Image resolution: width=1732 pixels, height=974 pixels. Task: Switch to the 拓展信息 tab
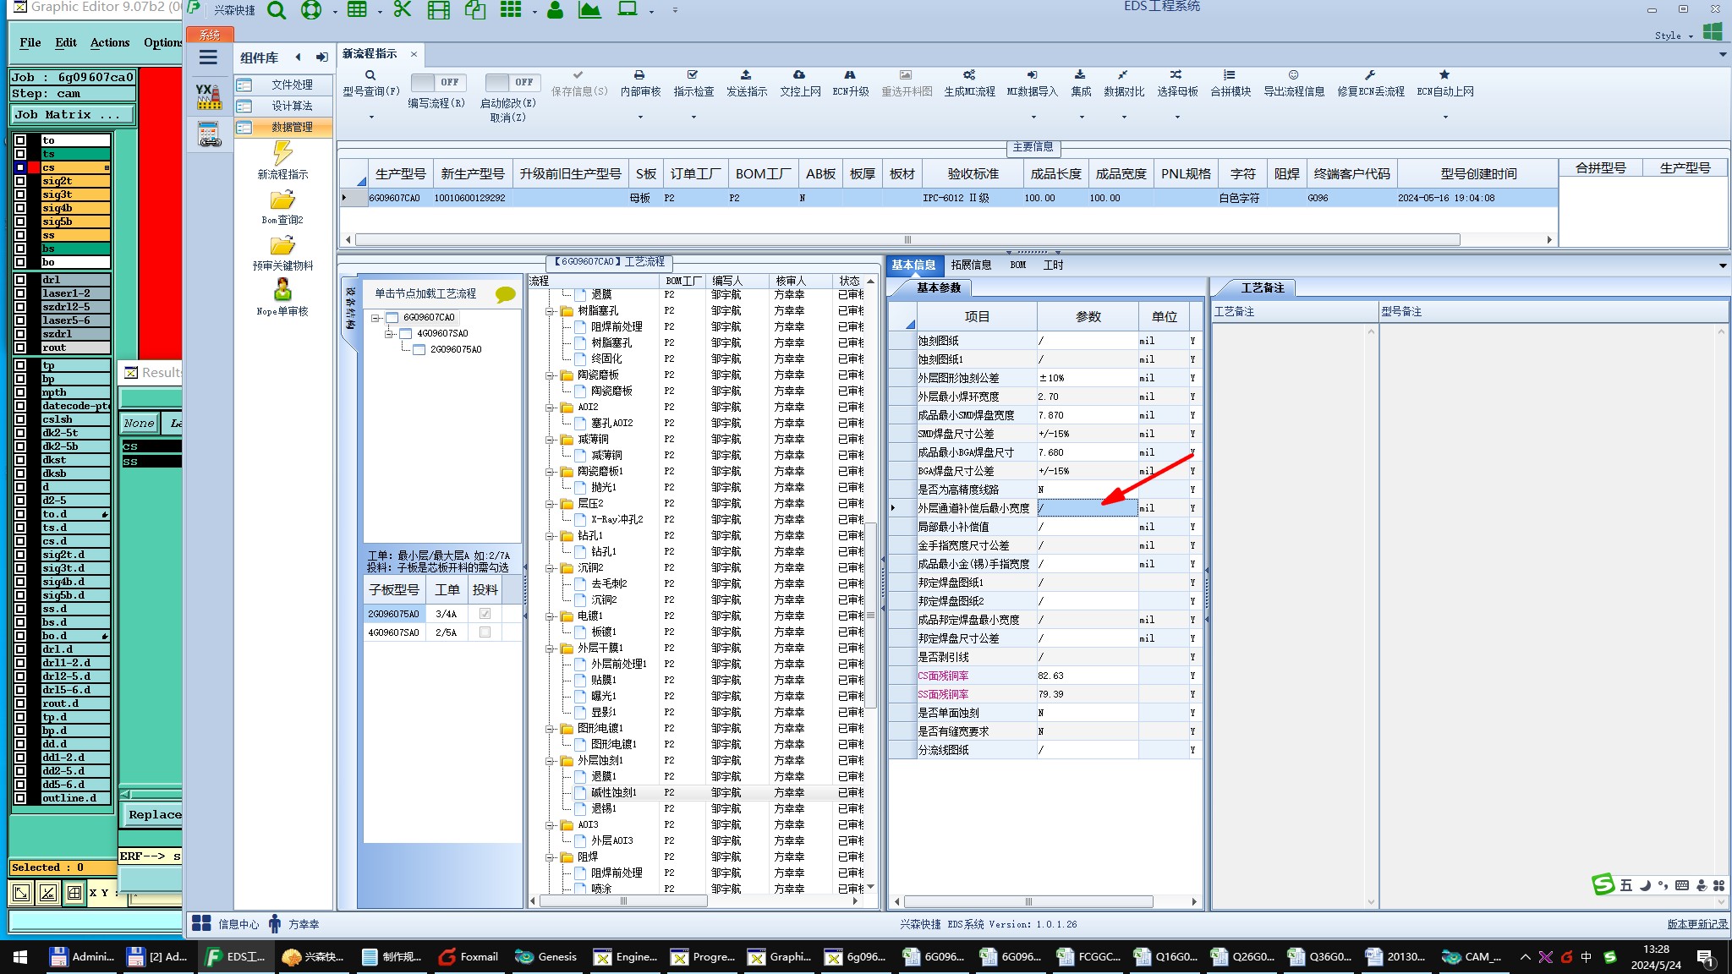coord(971,265)
